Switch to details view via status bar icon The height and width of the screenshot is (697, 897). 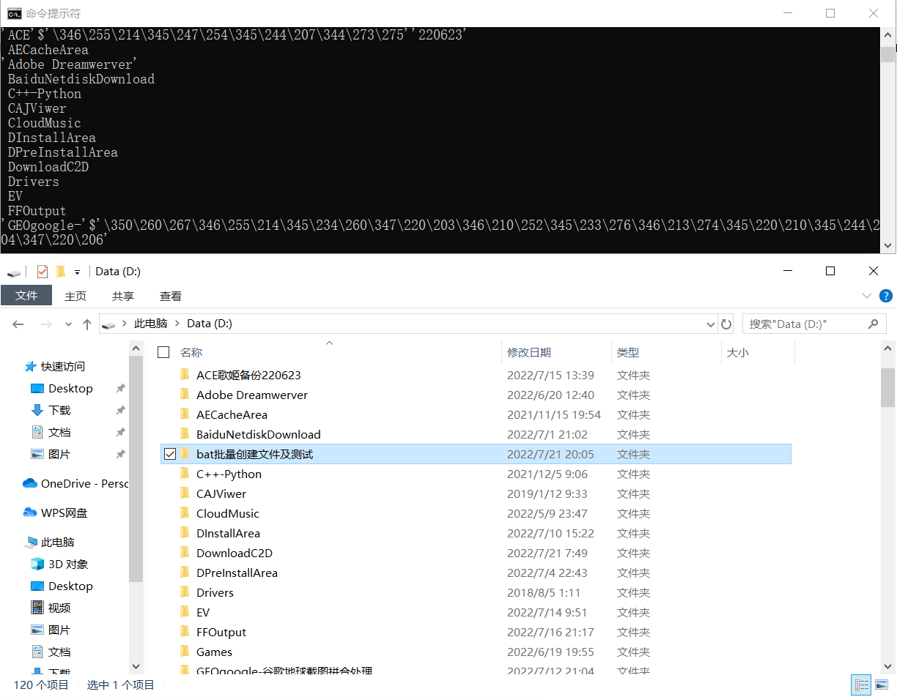(861, 685)
